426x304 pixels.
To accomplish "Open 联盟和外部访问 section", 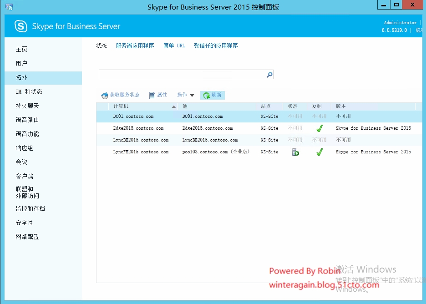I will click(27, 193).
